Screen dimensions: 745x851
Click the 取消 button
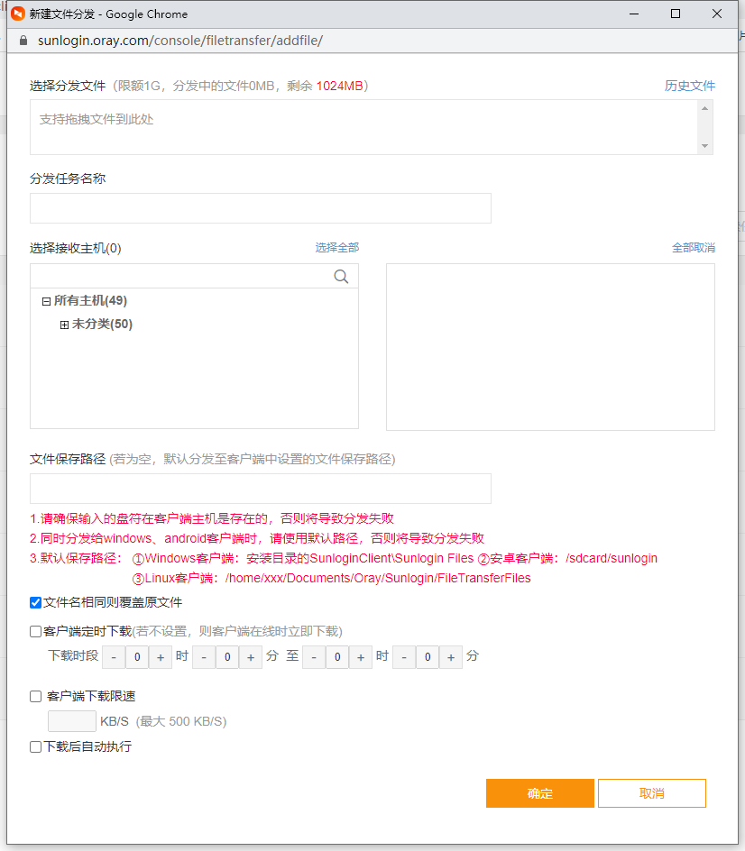651,793
